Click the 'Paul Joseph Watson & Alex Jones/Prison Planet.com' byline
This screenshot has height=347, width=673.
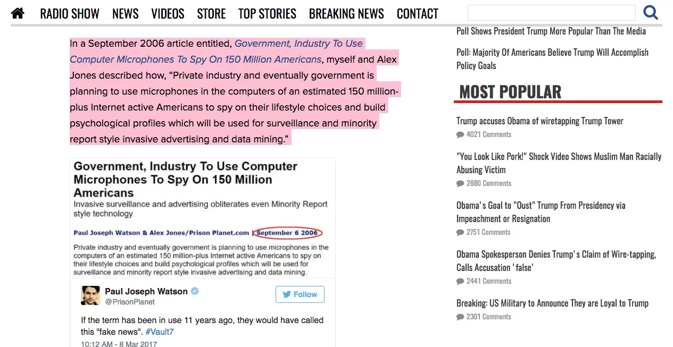click(161, 233)
